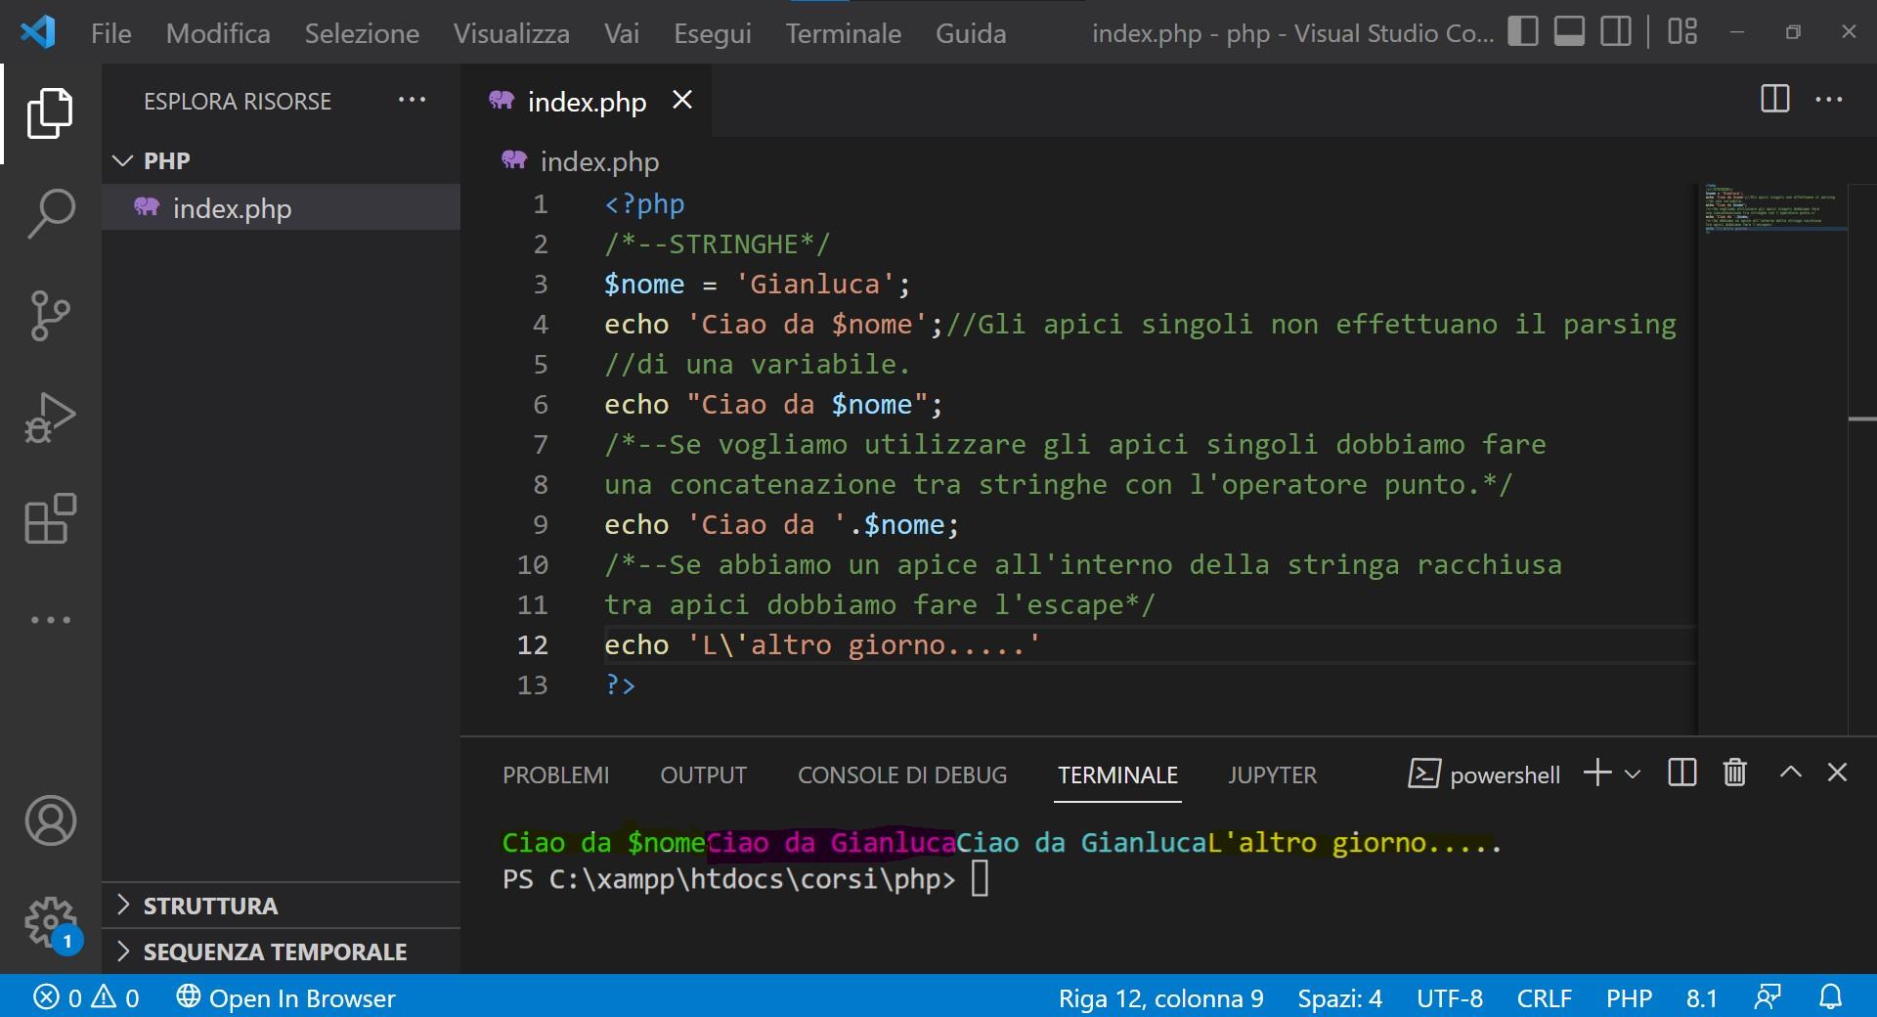Close the index.php editor tab
The image size is (1877, 1017).
682,100
